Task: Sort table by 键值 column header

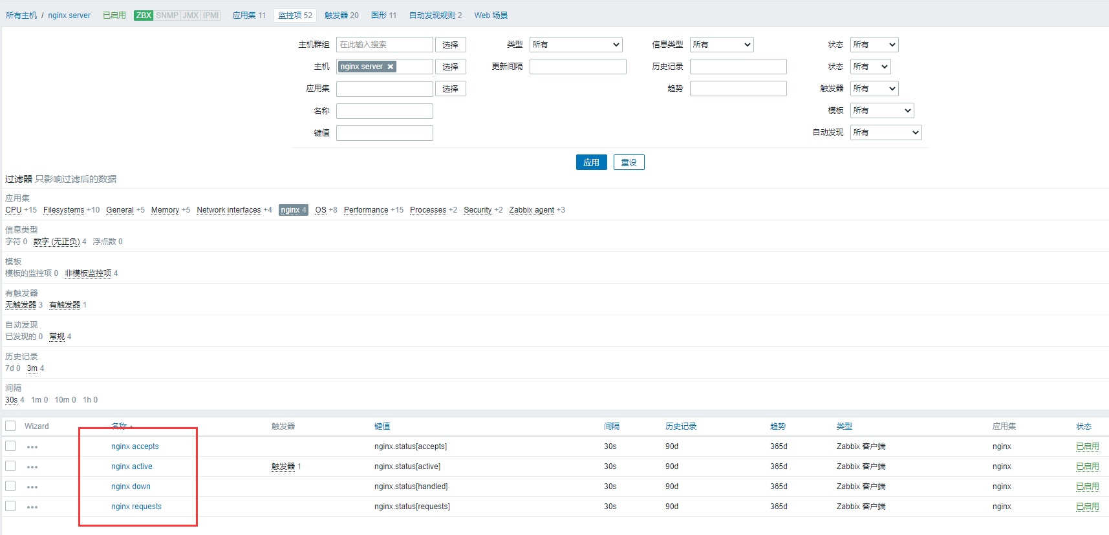Action: pyautogui.click(x=382, y=426)
